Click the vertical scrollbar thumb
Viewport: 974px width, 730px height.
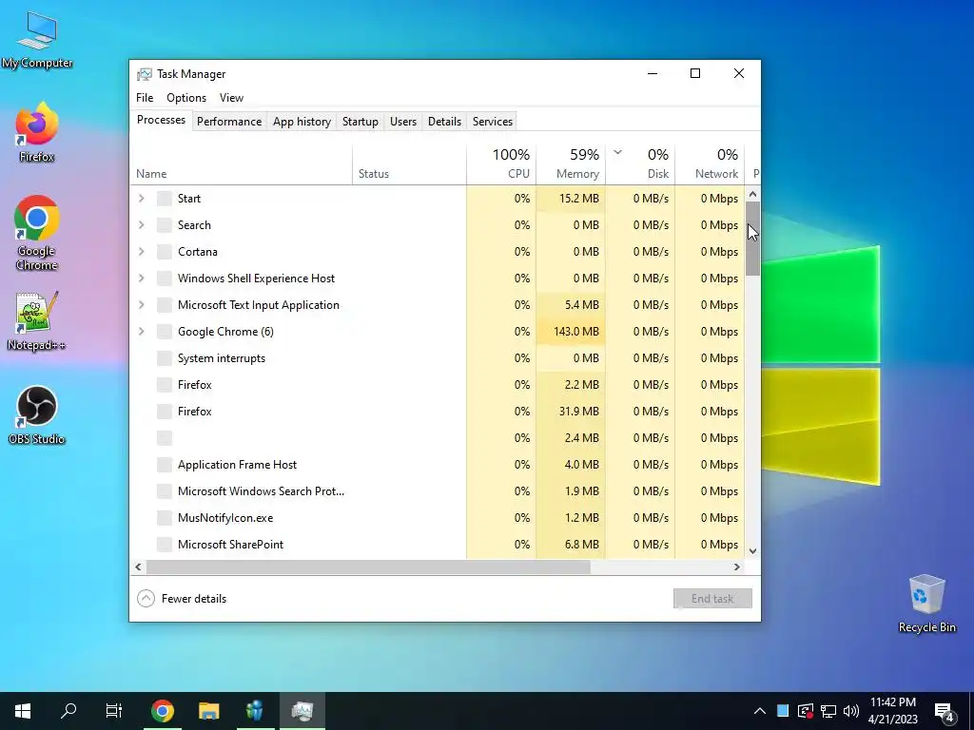[753, 239]
